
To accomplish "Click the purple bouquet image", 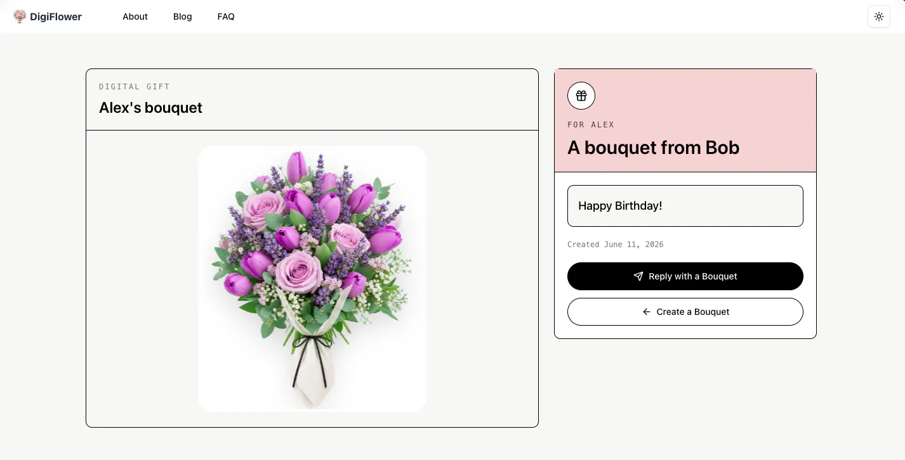I will click(x=312, y=279).
